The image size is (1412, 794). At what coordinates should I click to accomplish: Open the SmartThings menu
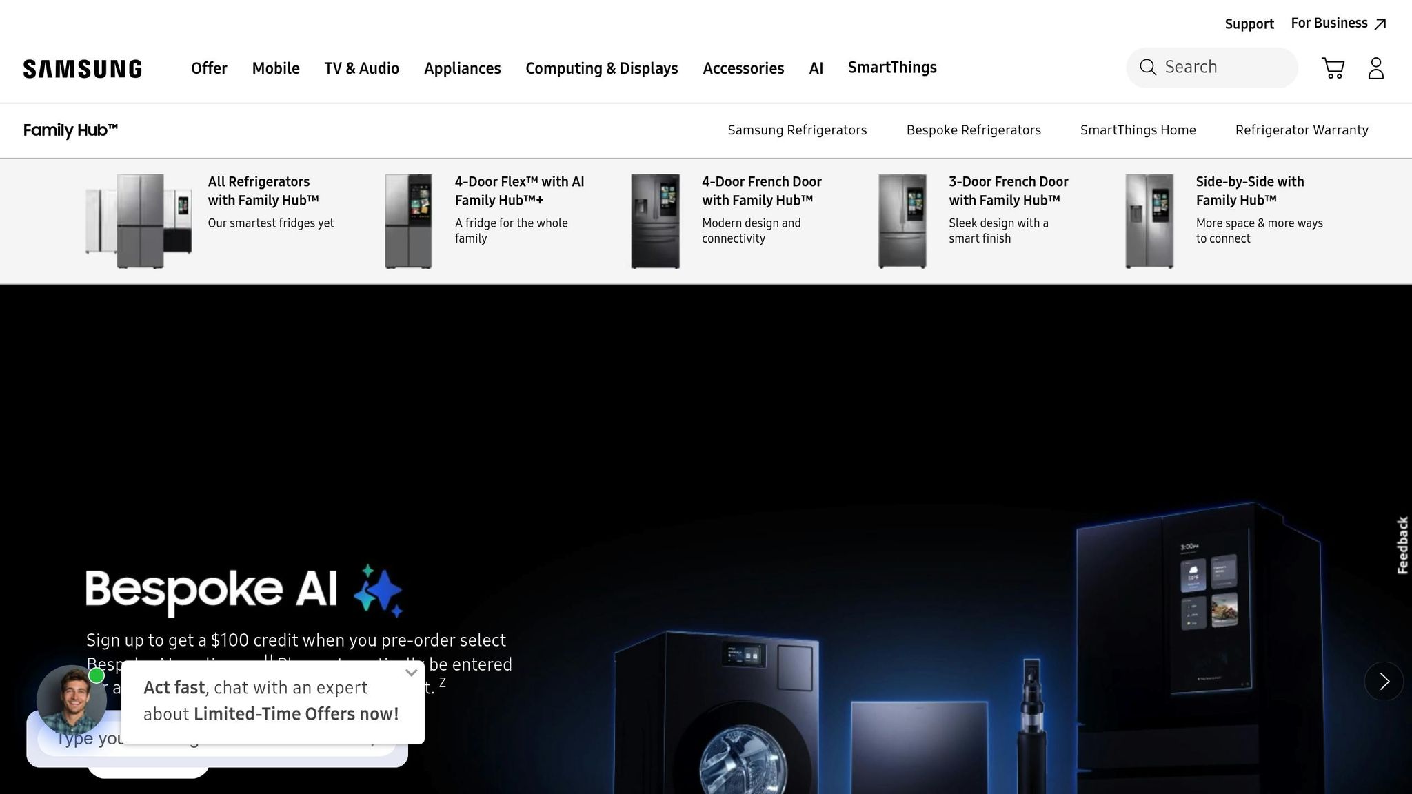[892, 68]
